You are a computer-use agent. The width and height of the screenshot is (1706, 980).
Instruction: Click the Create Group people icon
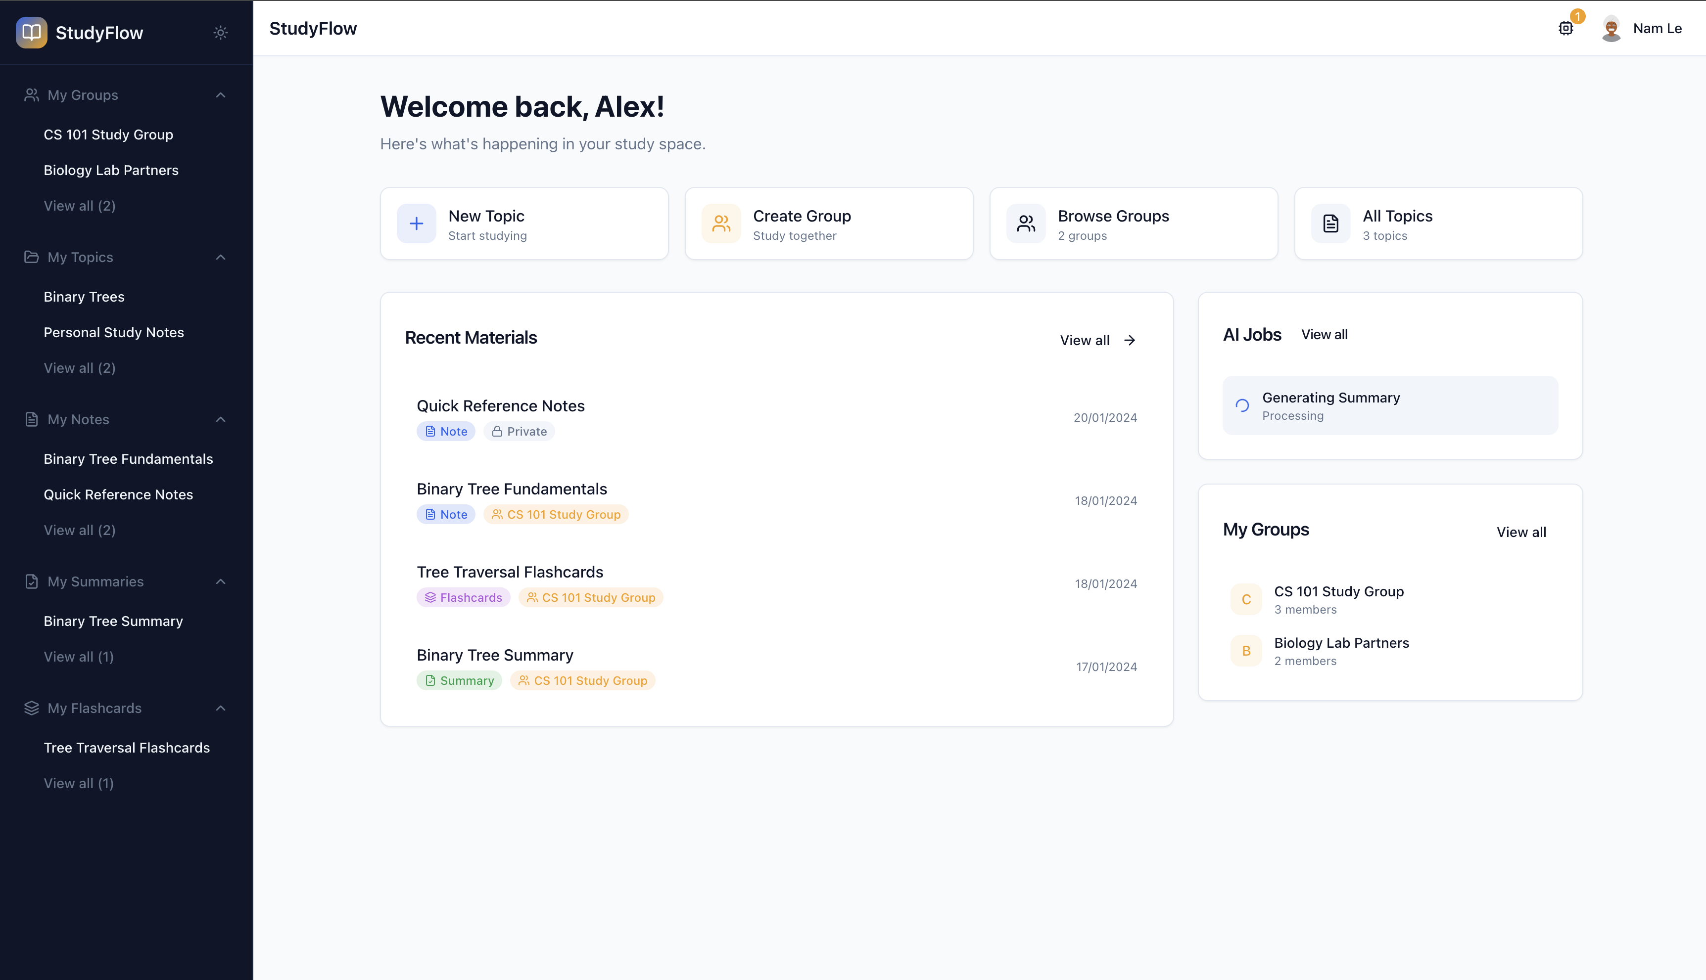click(721, 223)
